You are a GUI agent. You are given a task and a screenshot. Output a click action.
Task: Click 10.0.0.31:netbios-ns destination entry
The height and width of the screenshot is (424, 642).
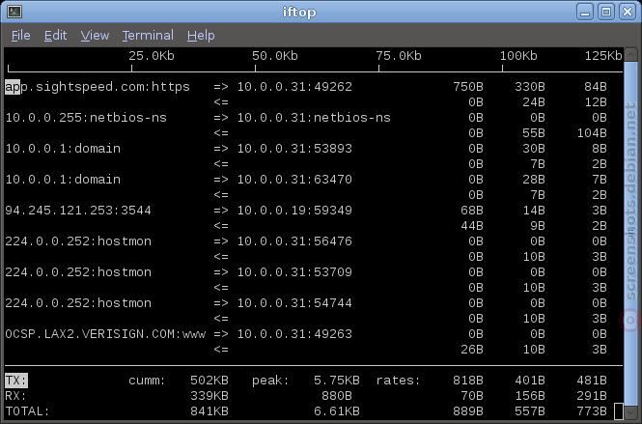click(314, 118)
